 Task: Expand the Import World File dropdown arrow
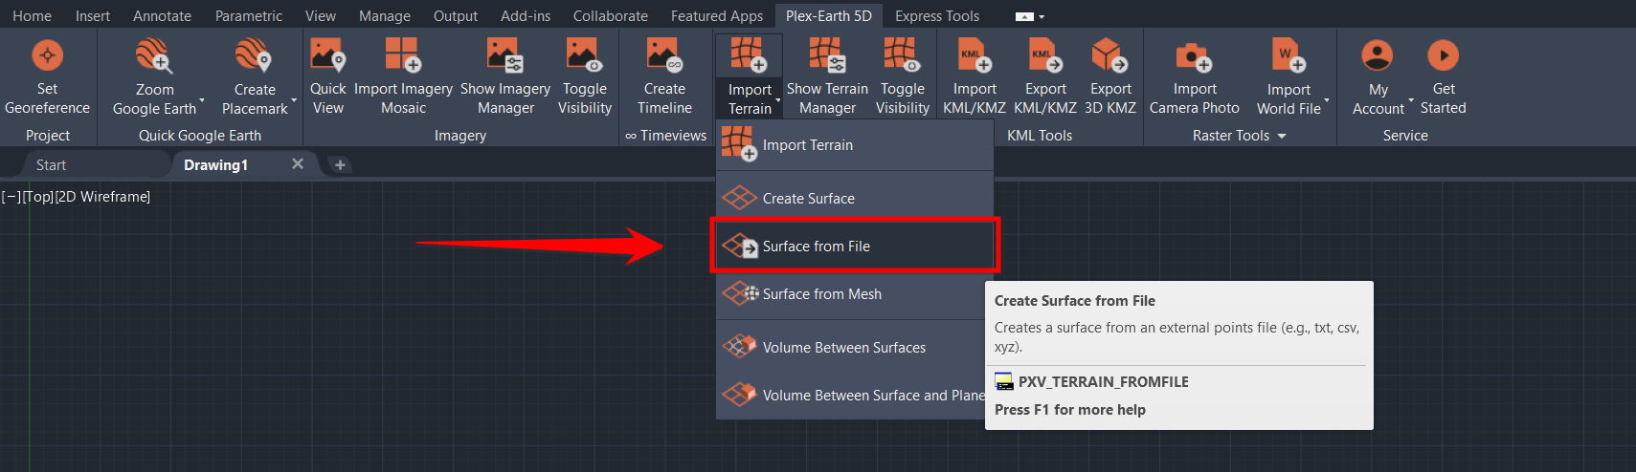point(1327,99)
